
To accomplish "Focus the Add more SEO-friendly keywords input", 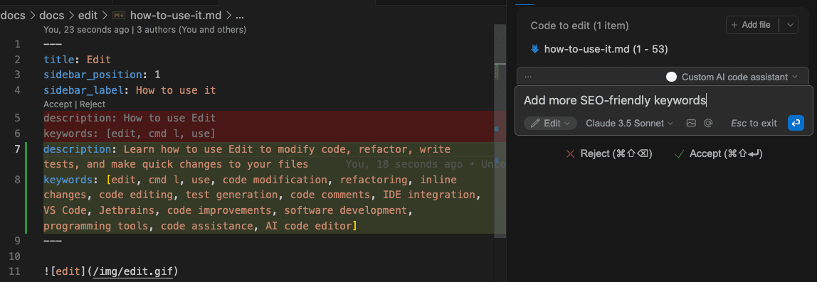I will (615, 100).
